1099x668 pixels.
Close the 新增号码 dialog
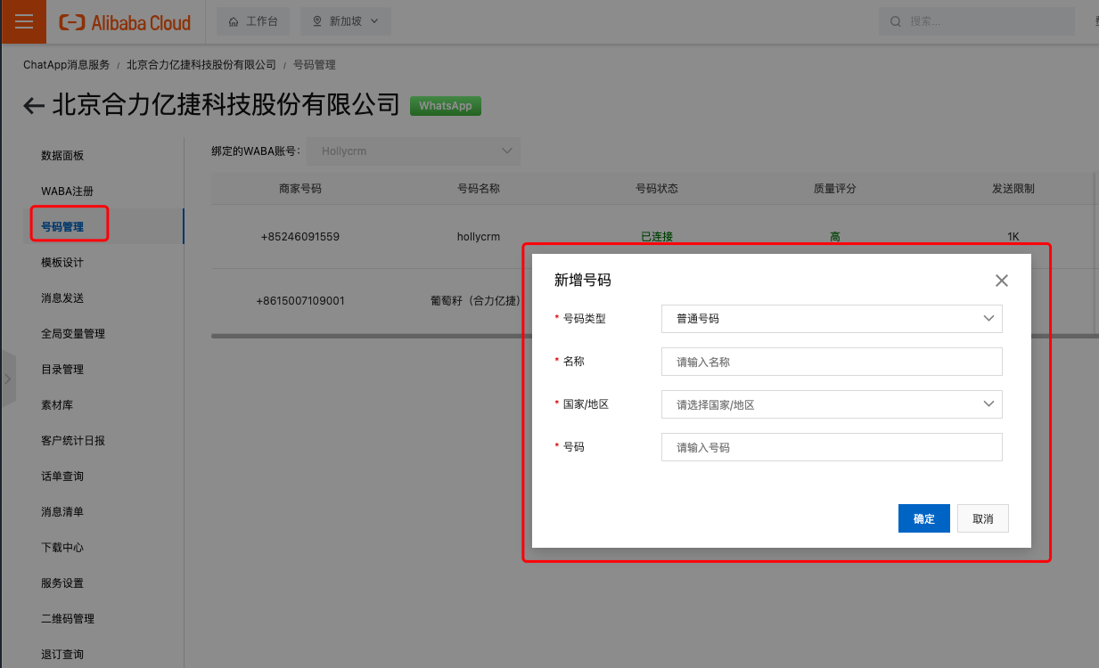pyautogui.click(x=1002, y=281)
